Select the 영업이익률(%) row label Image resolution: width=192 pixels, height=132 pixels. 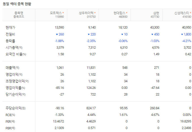15,88
